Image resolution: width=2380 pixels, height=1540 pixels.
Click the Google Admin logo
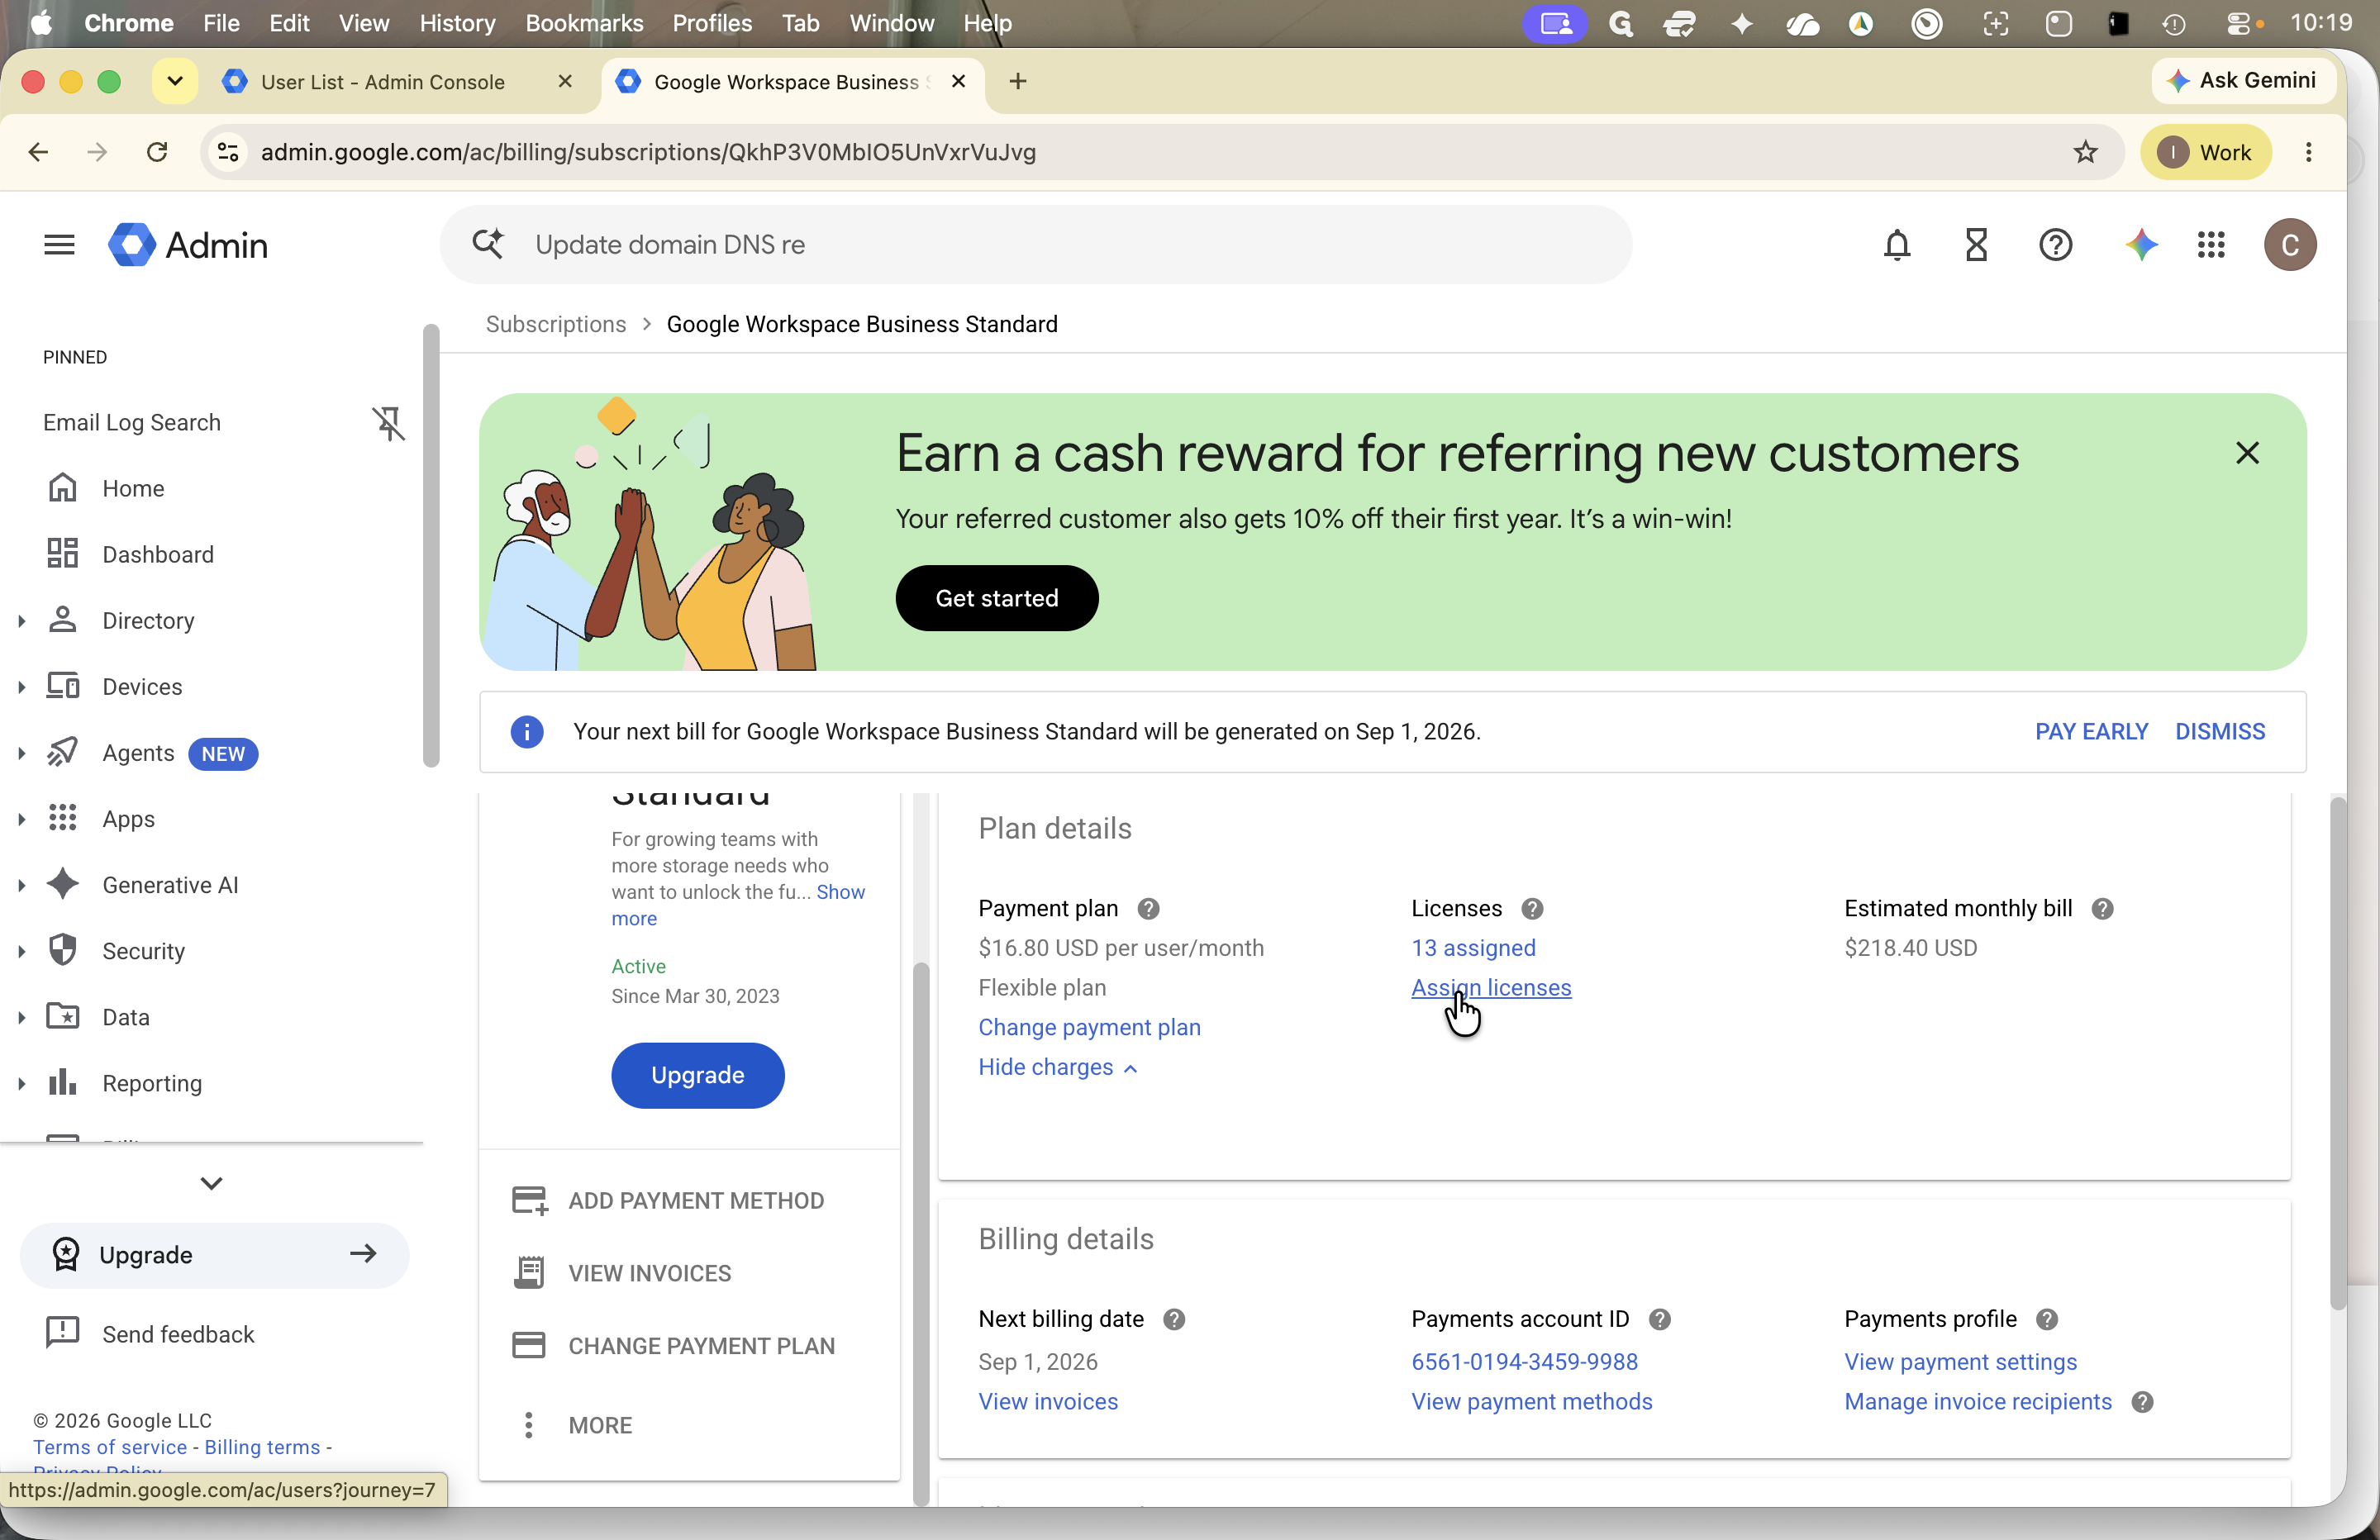coord(188,245)
